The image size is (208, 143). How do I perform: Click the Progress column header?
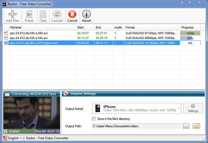click(190, 27)
